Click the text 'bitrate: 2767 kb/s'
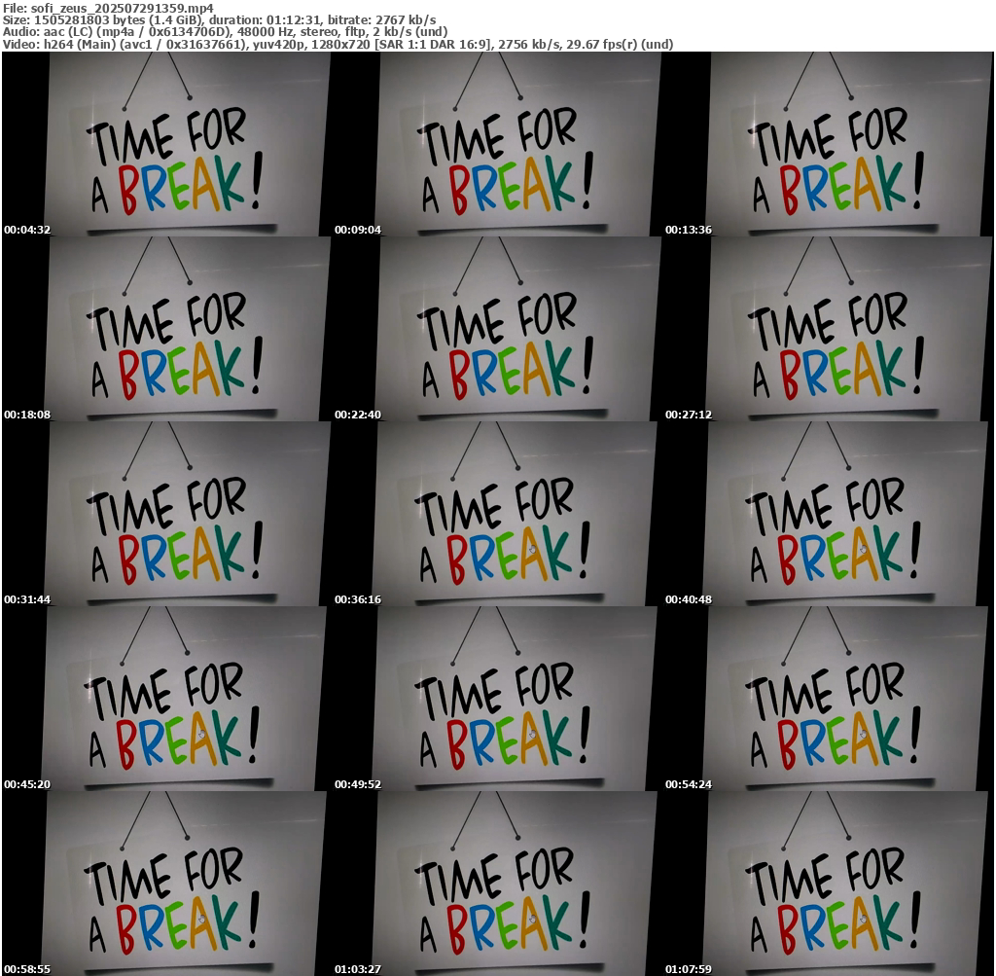This screenshot has height=976, width=996. point(381,19)
